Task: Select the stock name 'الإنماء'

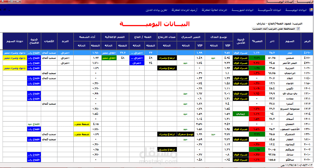Action: [290, 83]
